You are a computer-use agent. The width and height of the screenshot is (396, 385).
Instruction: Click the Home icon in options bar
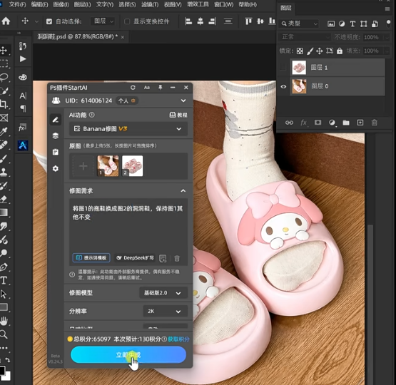click(x=6, y=21)
